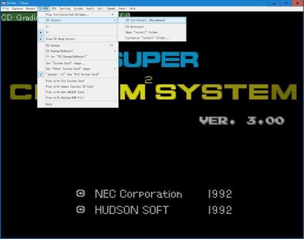Open the File menu
304x239 pixels.
coord(5,8)
